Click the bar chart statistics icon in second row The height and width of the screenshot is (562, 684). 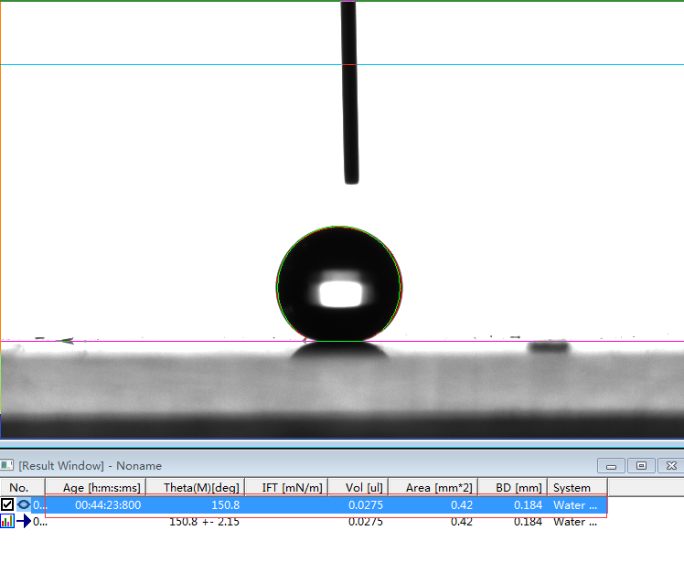7,522
